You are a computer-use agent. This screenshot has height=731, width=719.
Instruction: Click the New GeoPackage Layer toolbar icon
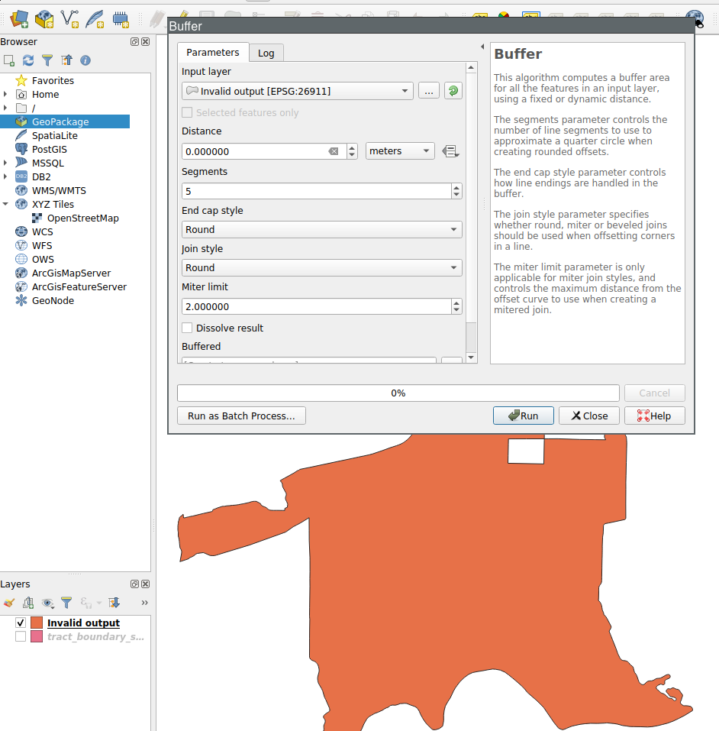tap(44, 18)
